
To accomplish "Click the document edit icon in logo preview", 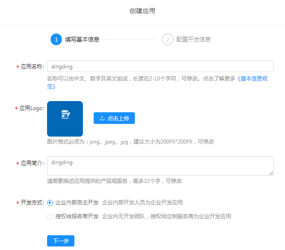I will (65, 114).
